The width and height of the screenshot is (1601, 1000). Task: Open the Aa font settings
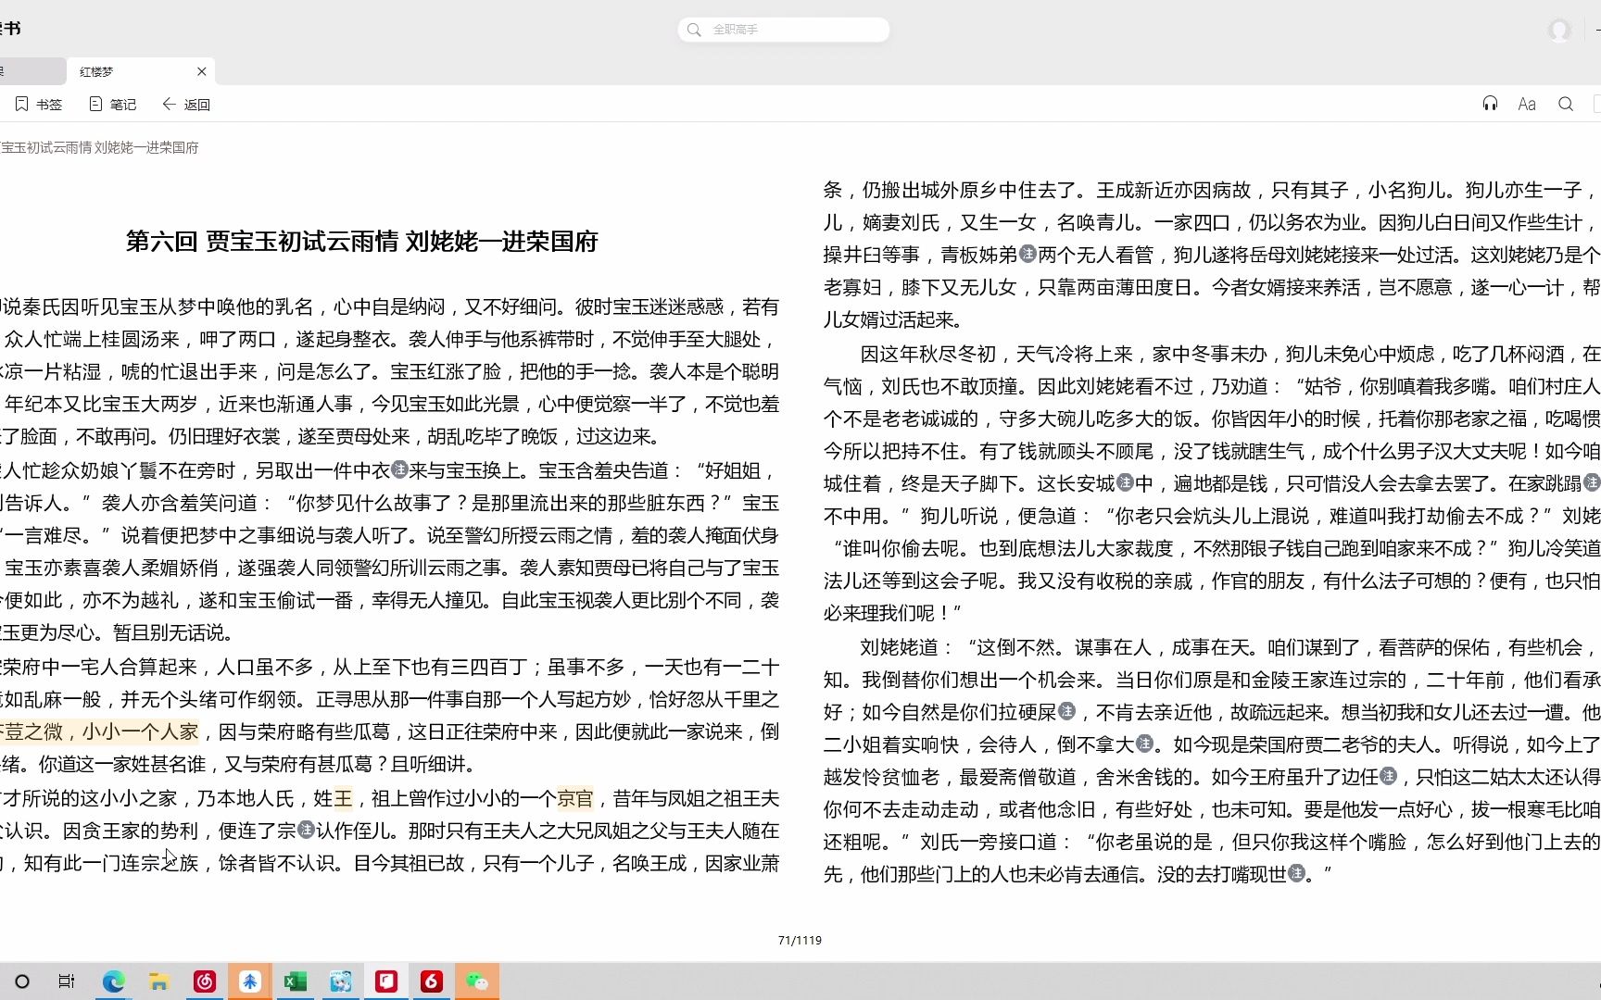[x=1527, y=104]
